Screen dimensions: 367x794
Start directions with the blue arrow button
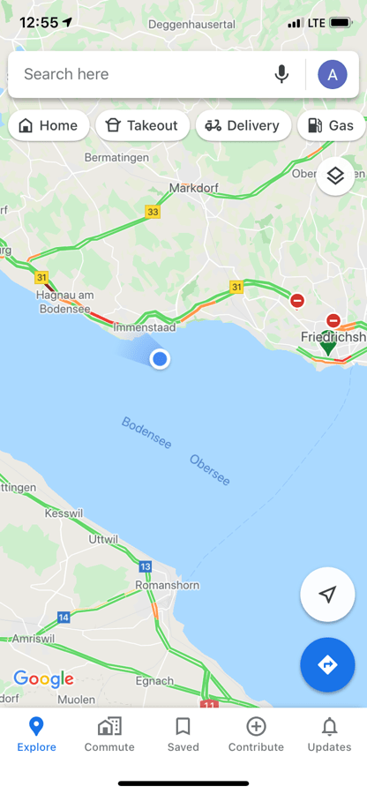point(327,664)
